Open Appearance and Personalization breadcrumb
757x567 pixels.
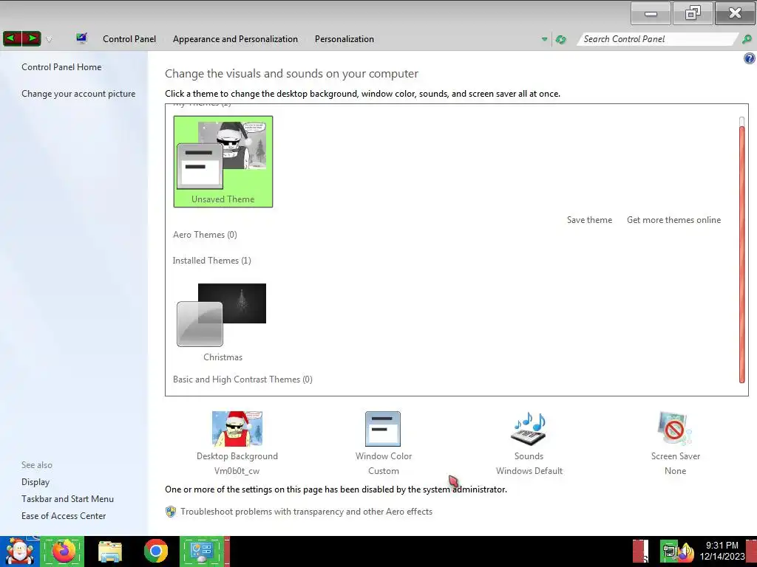click(235, 39)
